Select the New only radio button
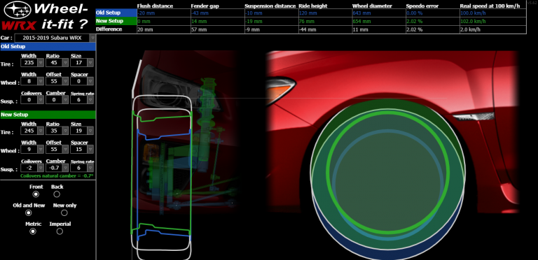 (x=64, y=212)
